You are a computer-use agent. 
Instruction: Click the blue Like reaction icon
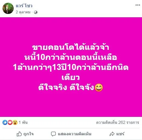click(x=5, y=122)
